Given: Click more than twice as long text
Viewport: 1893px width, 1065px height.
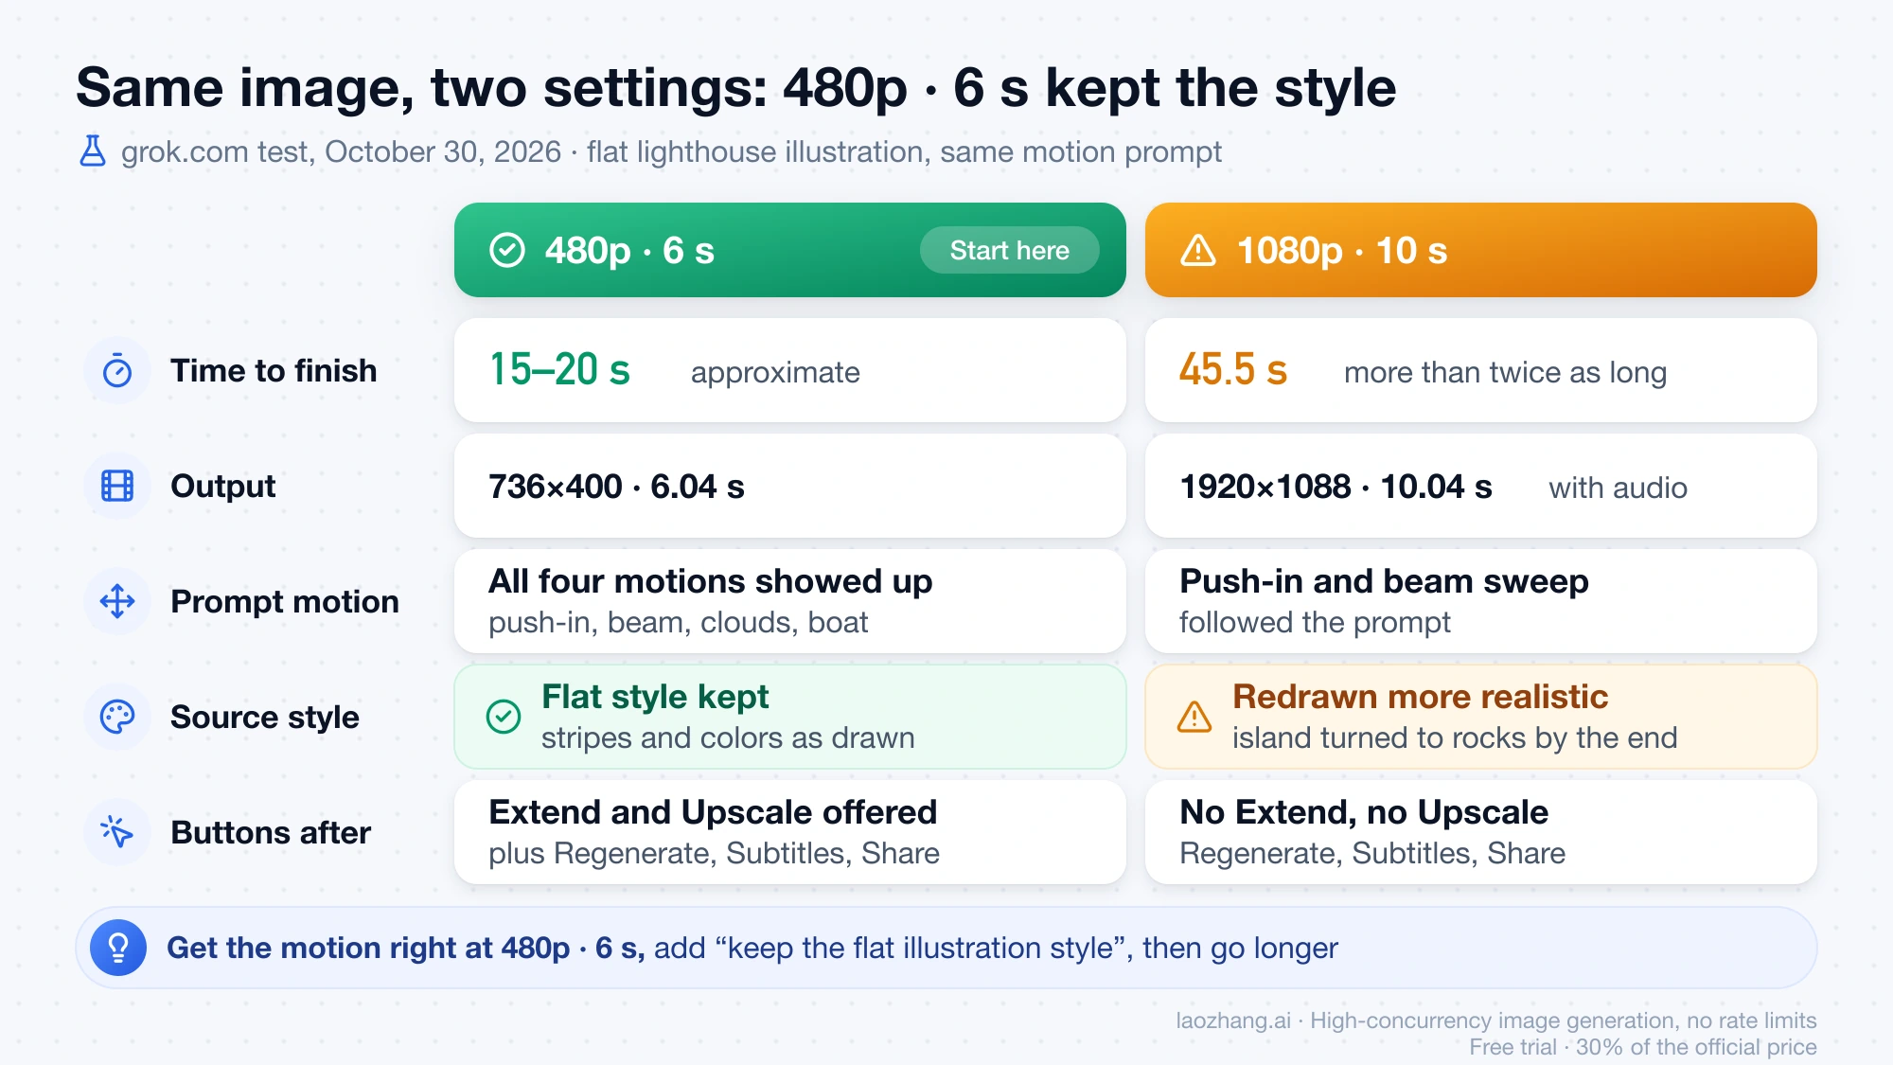Looking at the screenshot, I should (1505, 373).
